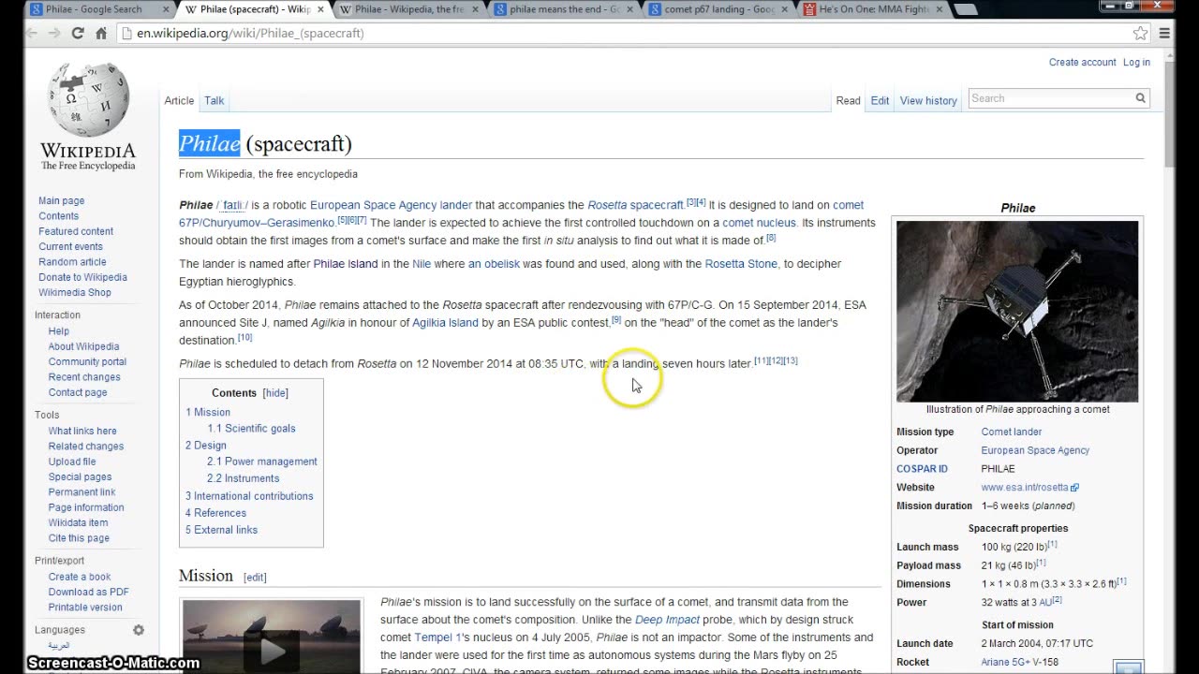
Task: Open Main page in the sidebar
Action: coord(61,200)
